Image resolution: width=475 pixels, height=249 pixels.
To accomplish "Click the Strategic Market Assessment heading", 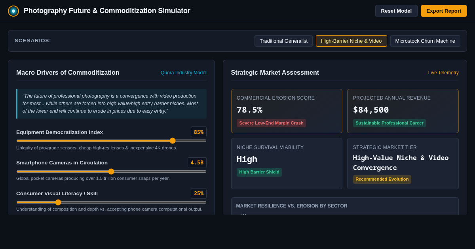I will 275,73.
